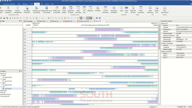
Task: Collapse the IBAG station node
Action: (1, 83)
